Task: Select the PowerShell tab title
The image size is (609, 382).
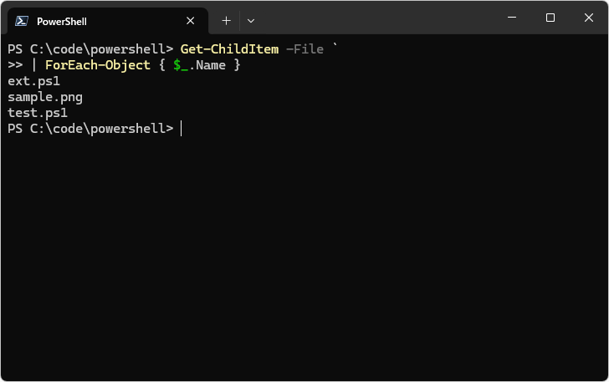Action: click(62, 21)
